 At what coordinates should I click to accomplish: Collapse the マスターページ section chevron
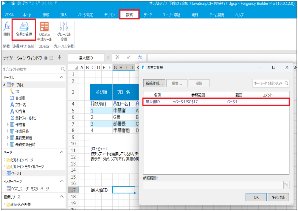tap(62, 181)
